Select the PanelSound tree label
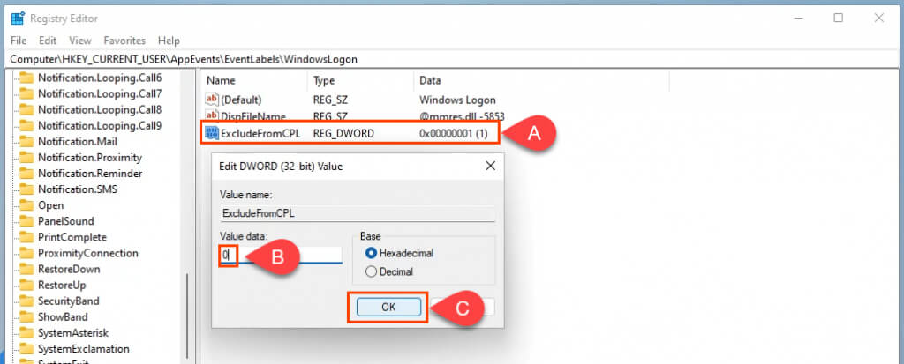This screenshot has height=364, width=904. [x=65, y=221]
